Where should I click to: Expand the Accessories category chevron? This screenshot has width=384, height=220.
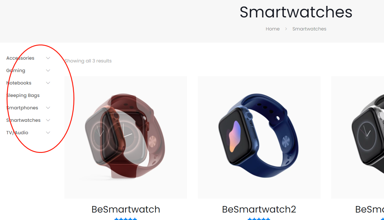(48, 58)
